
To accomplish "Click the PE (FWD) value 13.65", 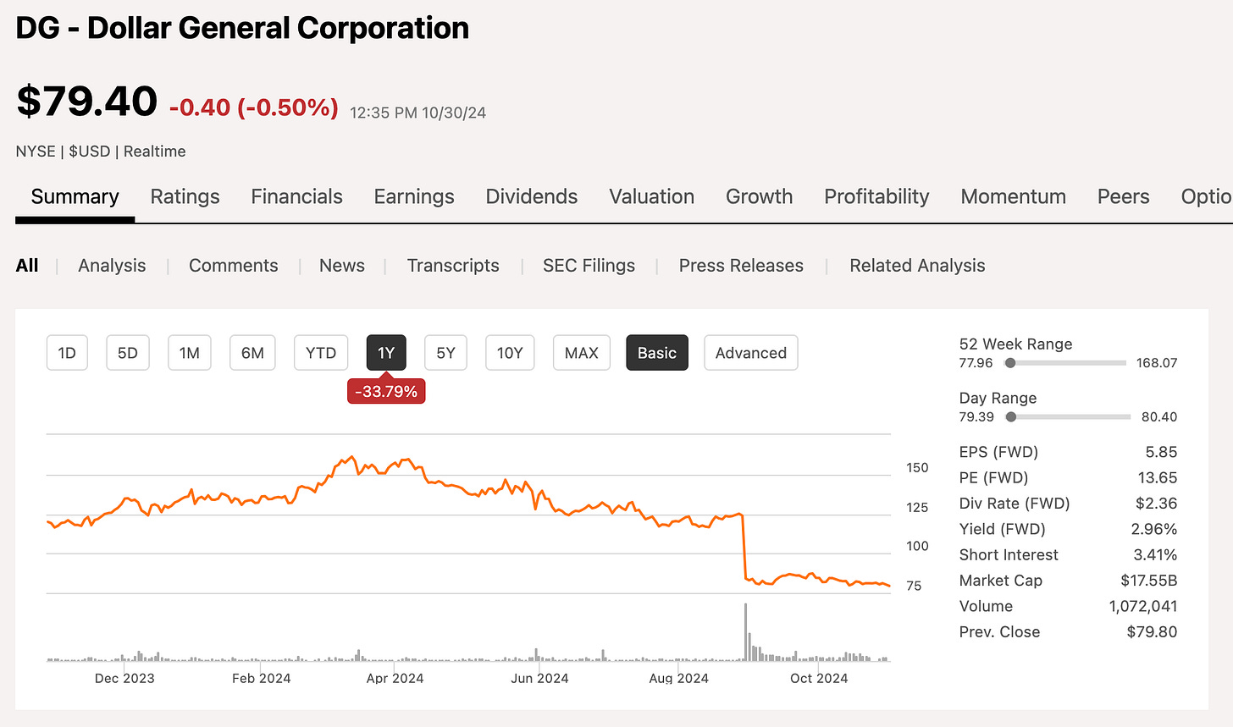I will tap(1158, 478).
